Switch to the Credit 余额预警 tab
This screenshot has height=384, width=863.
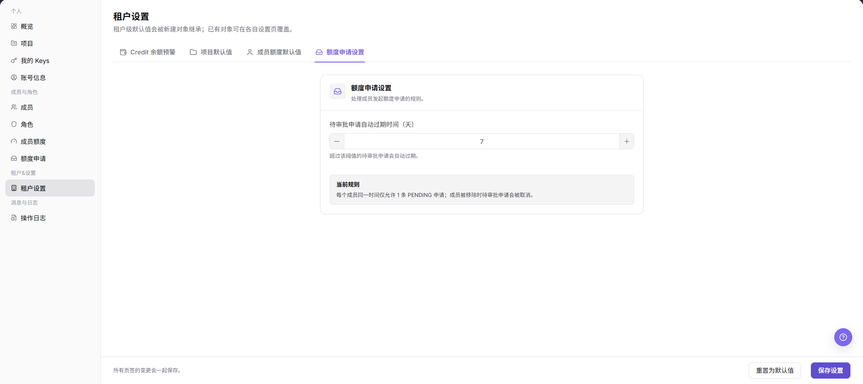[148, 52]
